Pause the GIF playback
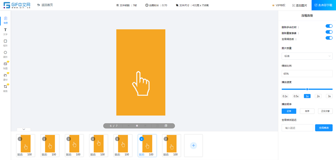 pyautogui.click(x=137, y=126)
